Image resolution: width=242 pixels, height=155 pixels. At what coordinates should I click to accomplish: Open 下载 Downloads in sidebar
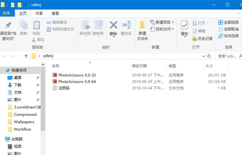click(18, 85)
